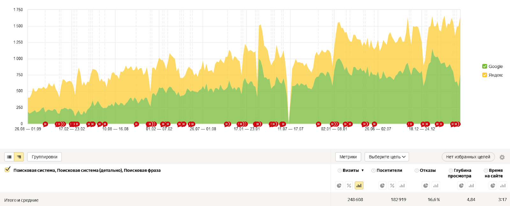This screenshot has height=206, width=510.
Task: Open the Метрики button
Action: click(x=348, y=157)
